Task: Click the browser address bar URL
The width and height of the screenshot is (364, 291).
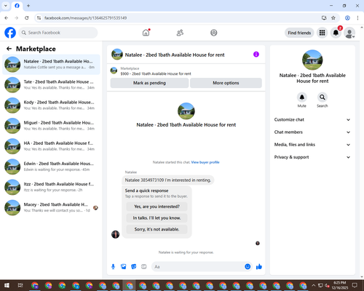Action: coord(85,18)
